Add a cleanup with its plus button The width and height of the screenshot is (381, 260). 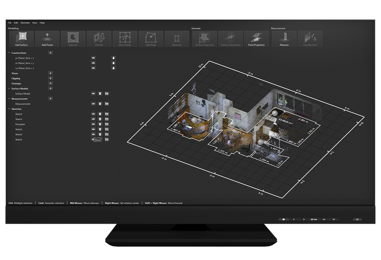(x=51, y=83)
